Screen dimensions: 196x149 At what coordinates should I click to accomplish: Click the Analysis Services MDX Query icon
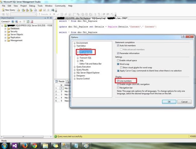pyautogui.click(x=23, y=10)
